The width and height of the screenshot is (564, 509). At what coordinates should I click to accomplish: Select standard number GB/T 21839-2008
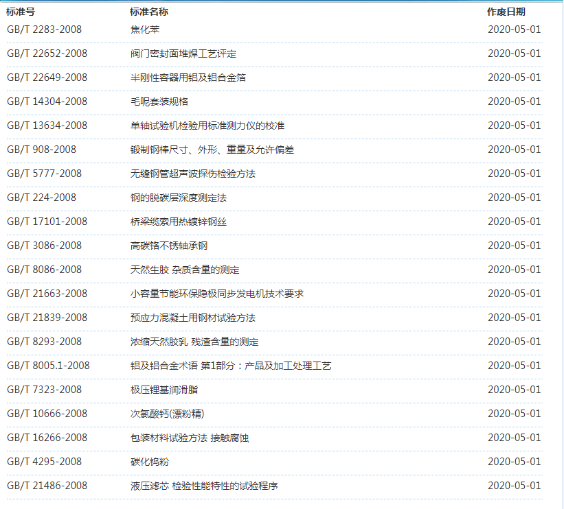(47, 318)
